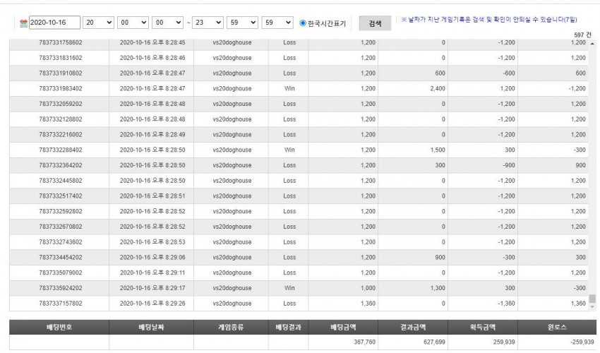Click the result amount 900

click(x=440, y=257)
